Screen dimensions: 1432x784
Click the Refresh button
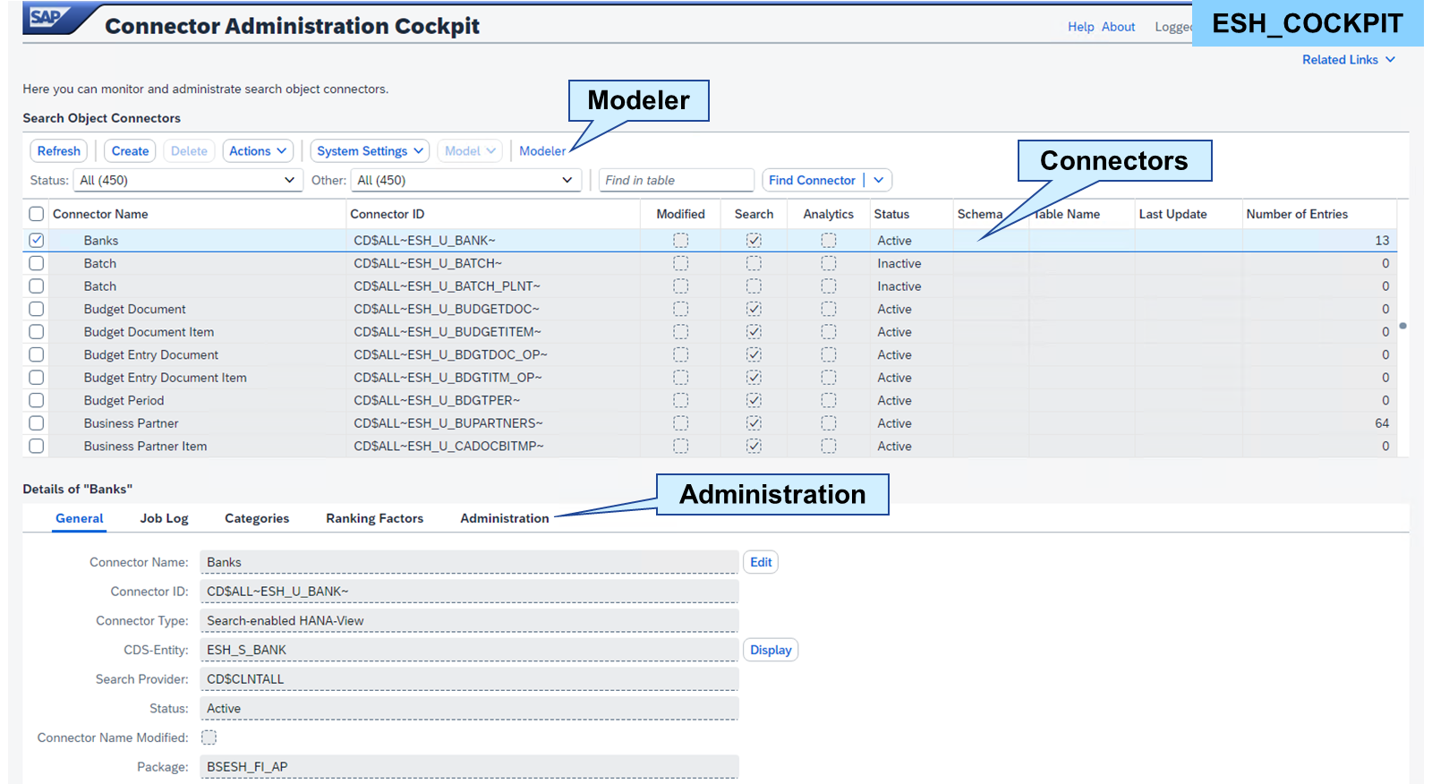(59, 151)
